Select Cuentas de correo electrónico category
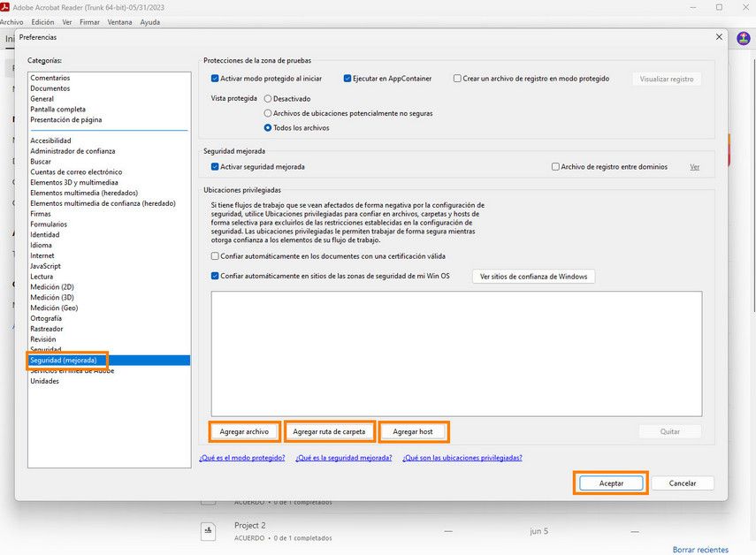Screen dimensions: 756x555 point(76,172)
